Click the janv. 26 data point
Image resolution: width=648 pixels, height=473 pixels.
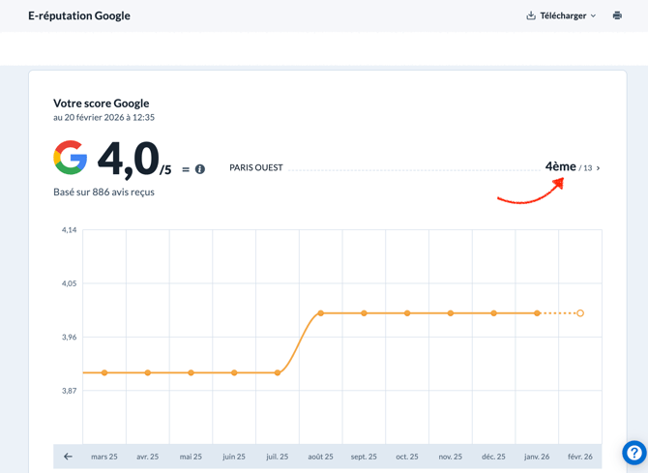[x=538, y=313]
